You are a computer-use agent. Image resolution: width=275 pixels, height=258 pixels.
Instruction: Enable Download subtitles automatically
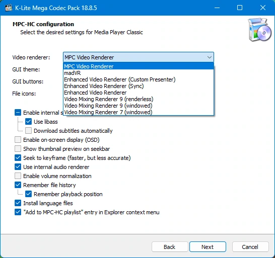[28, 131]
